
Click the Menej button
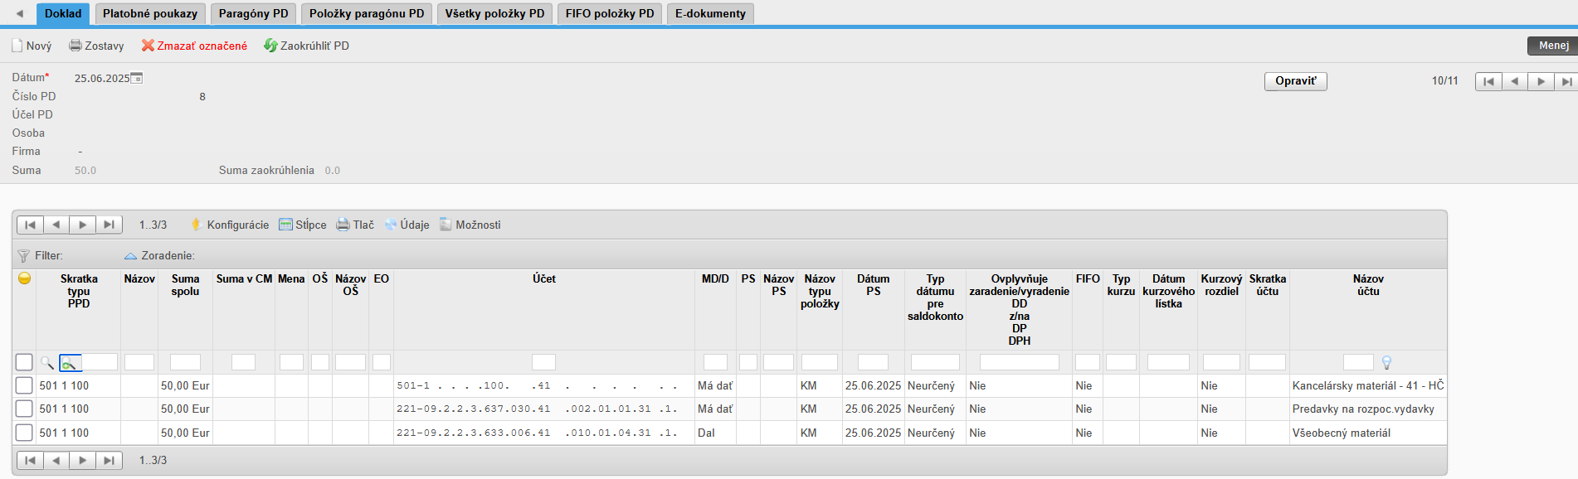click(1553, 46)
